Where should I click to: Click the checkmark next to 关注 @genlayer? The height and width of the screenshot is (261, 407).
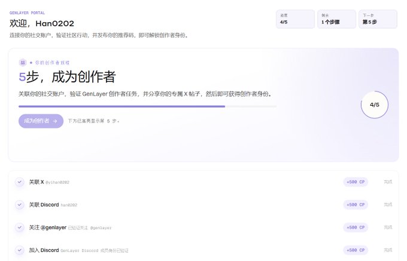[20, 228]
